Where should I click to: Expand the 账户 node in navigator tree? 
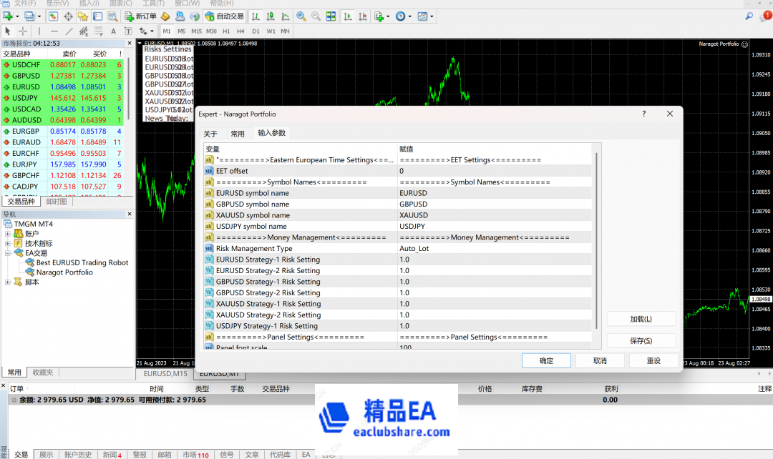click(x=8, y=234)
